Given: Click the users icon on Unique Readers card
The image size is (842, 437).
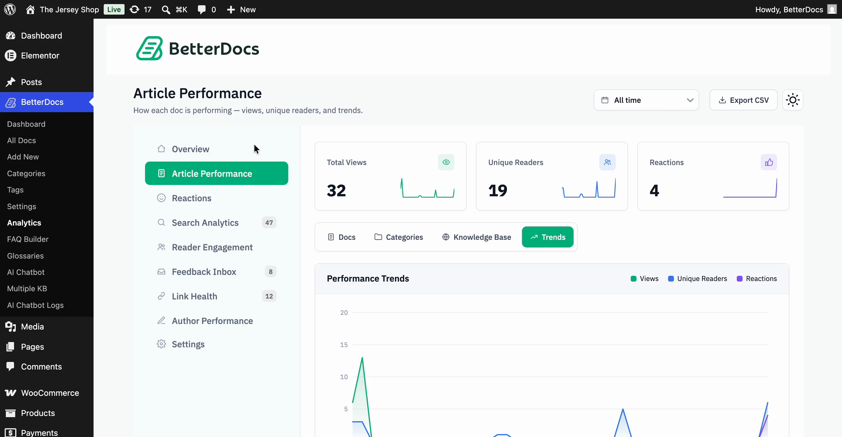Looking at the screenshot, I should (607, 162).
